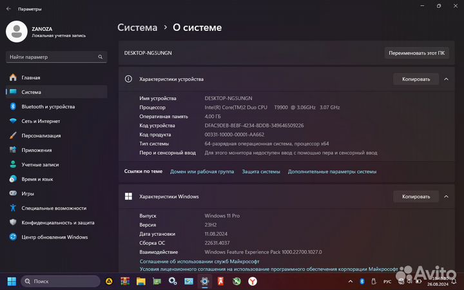Select product code 00331-10000-00001-AA662
Image resolution: width=464 pixels, height=290 pixels.
[235, 135]
